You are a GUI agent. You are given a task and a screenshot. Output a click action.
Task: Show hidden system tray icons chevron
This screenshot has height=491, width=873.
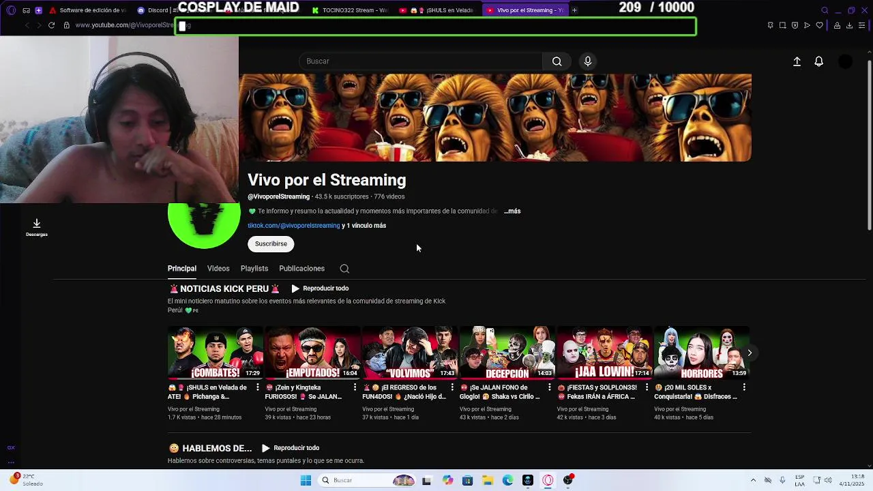pos(753,480)
